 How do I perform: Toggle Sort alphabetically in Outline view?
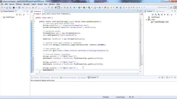click(x=156, y=15)
